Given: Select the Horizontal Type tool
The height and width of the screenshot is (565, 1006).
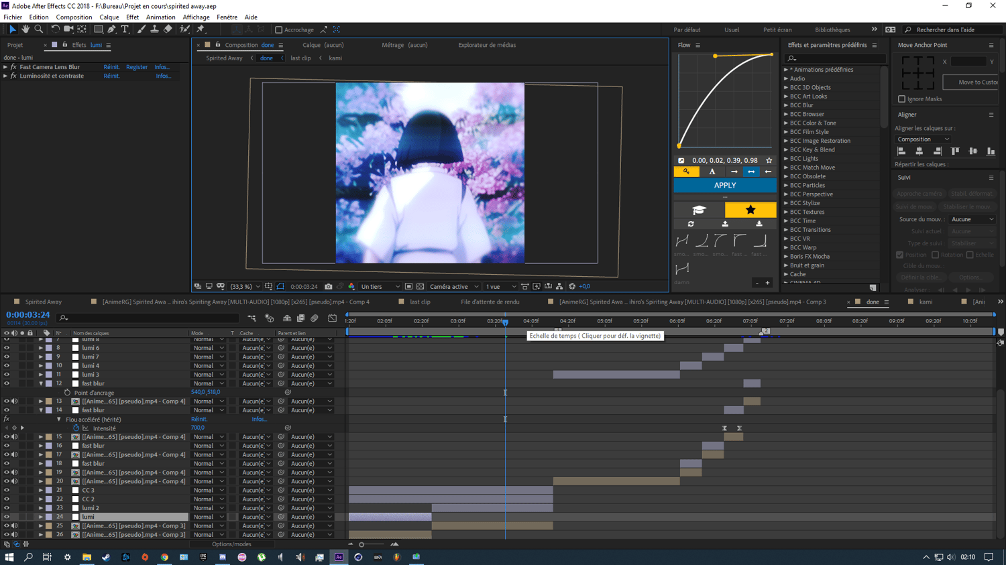Looking at the screenshot, I should coord(125,29).
